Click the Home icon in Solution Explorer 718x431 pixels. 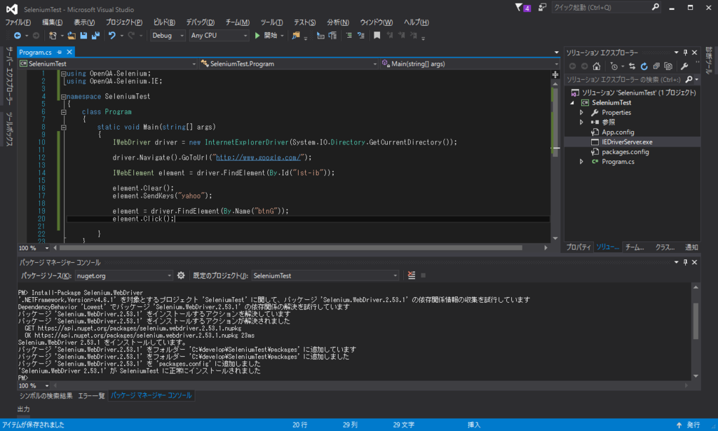pos(596,67)
